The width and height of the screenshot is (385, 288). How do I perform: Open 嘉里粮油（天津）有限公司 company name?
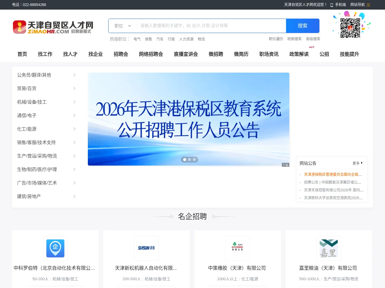(x=328, y=268)
